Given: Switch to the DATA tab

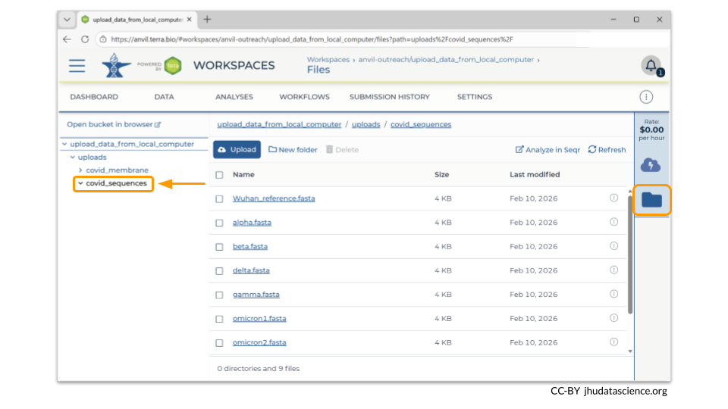Looking at the screenshot, I should (164, 97).
